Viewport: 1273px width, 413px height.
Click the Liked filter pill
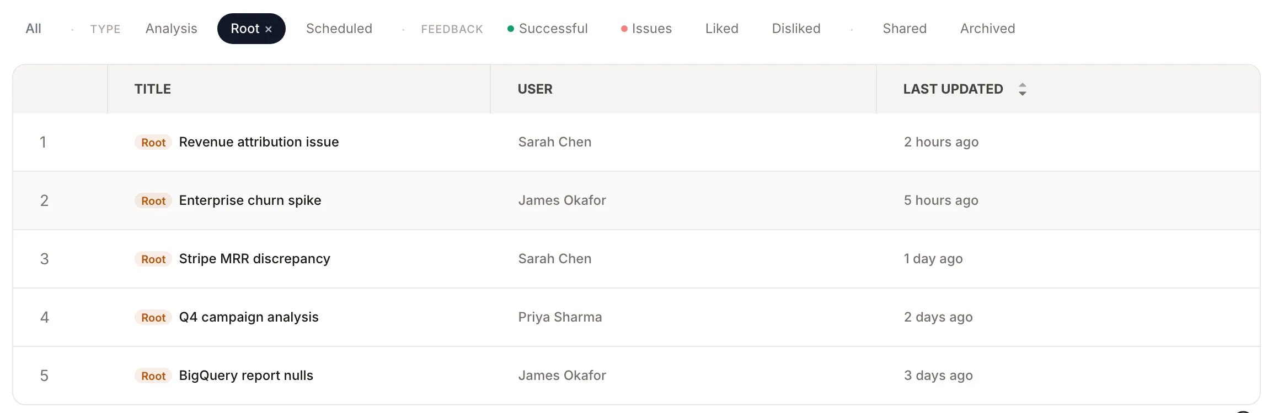pos(721,28)
